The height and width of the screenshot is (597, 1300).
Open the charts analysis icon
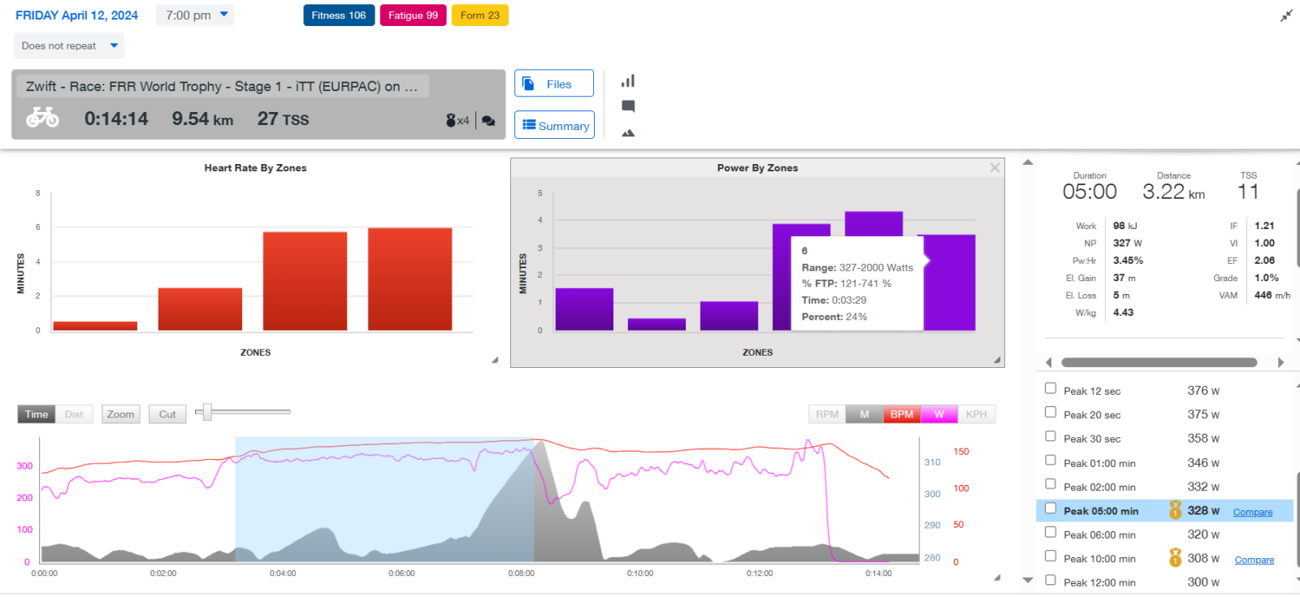pyautogui.click(x=628, y=81)
